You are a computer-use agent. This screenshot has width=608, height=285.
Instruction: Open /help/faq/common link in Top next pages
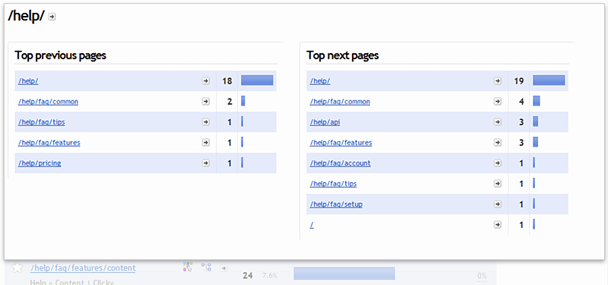[340, 102]
